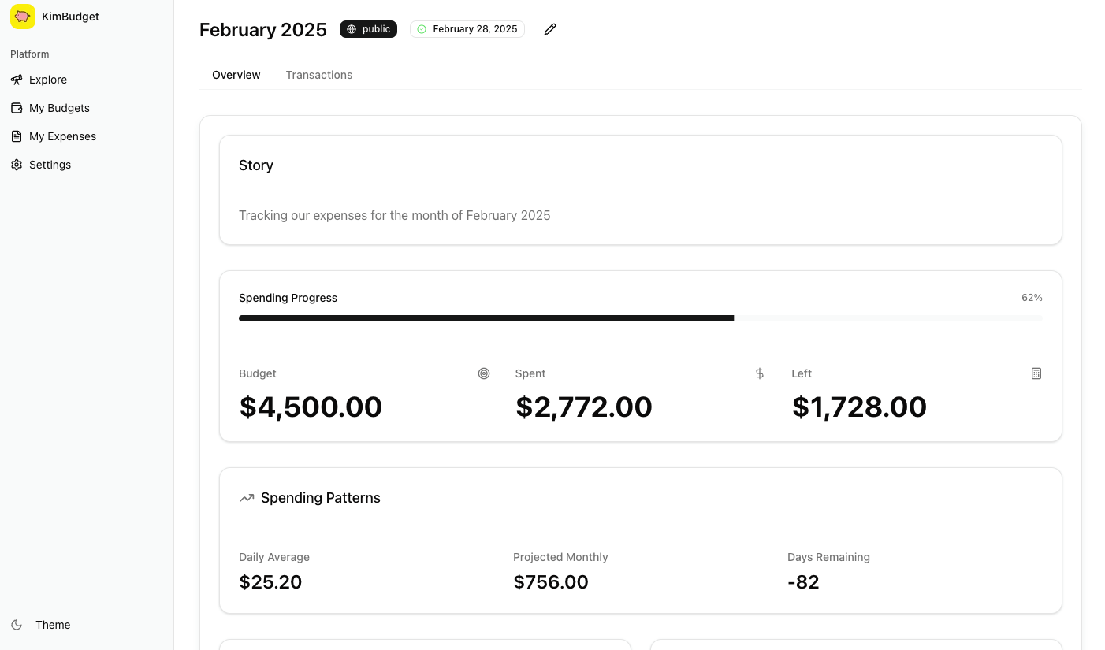
Task: Click the $4,500.00 budget amount
Action: (311, 407)
